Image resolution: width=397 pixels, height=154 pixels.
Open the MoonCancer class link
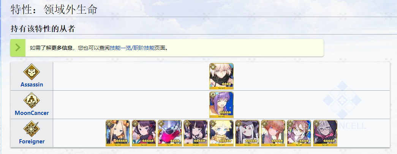pos(32,113)
